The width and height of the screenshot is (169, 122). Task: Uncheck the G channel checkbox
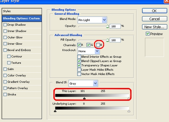(89, 45)
